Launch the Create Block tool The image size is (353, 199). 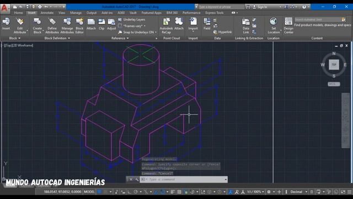point(37,26)
